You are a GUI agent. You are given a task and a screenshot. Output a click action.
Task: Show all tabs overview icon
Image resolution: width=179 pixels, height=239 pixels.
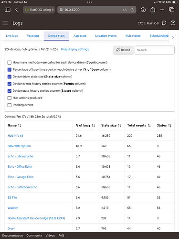click(172, 10)
